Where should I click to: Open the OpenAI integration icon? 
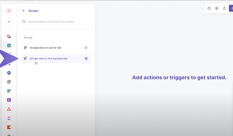9,82
